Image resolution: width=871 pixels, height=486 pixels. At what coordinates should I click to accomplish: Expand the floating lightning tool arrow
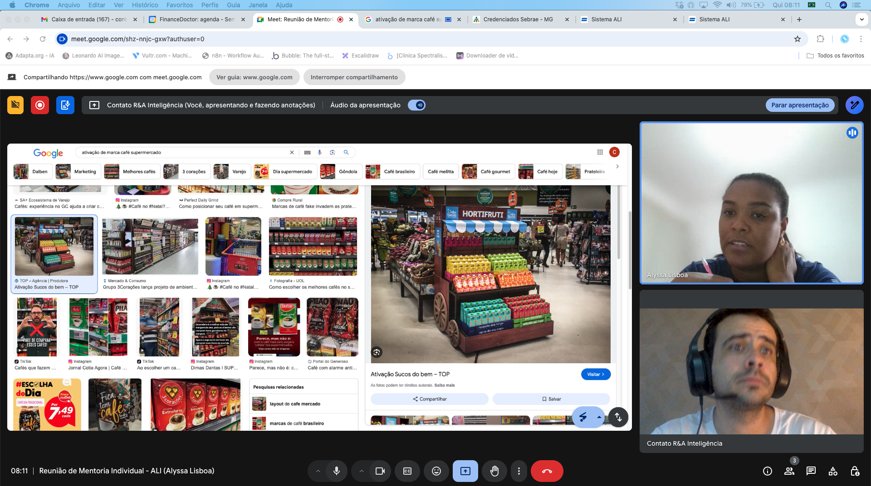point(599,417)
